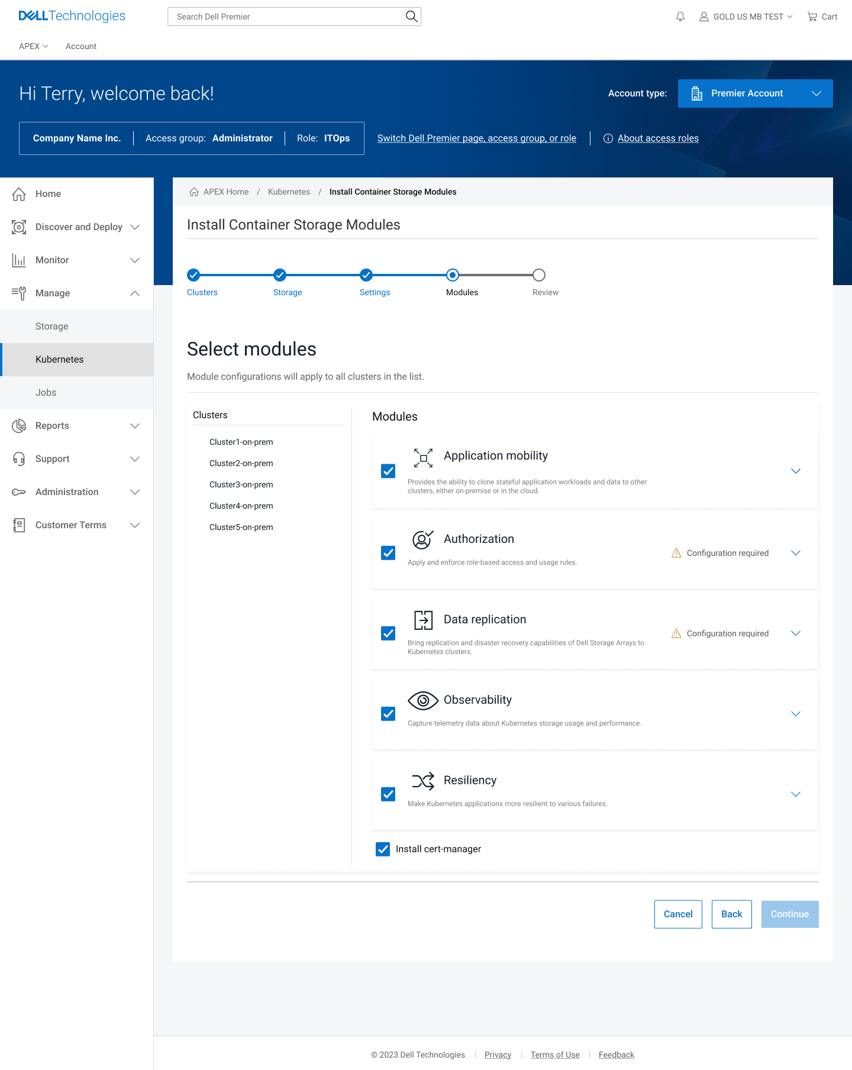Jump to the Settings wizard step

point(375,283)
